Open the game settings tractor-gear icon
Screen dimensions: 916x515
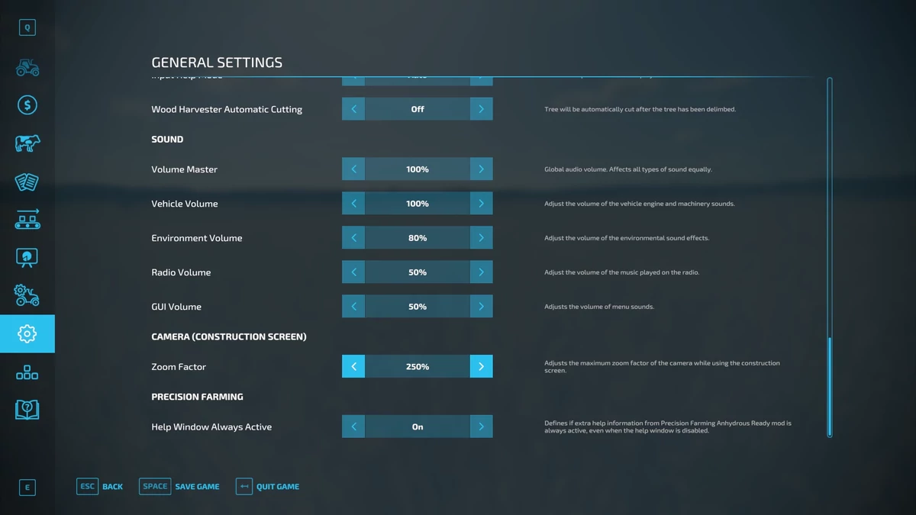pyautogui.click(x=27, y=295)
